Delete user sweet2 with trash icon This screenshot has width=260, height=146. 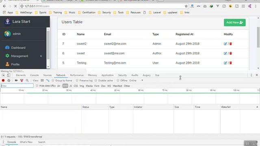tap(231, 44)
